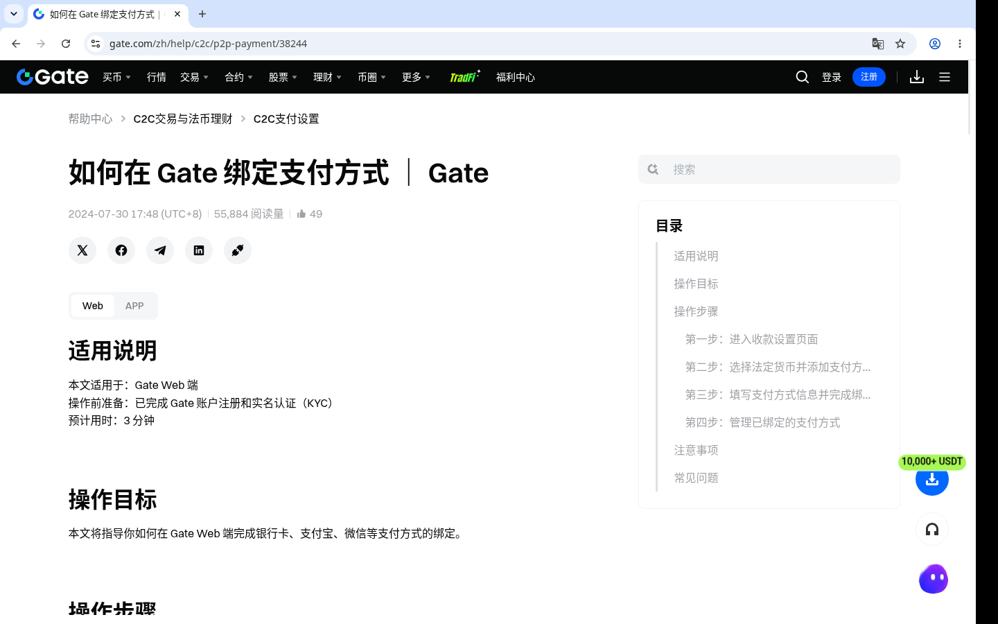The height and width of the screenshot is (624, 998).
Task: Jump to 常见问题 in the table of contents
Action: coord(696,478)
